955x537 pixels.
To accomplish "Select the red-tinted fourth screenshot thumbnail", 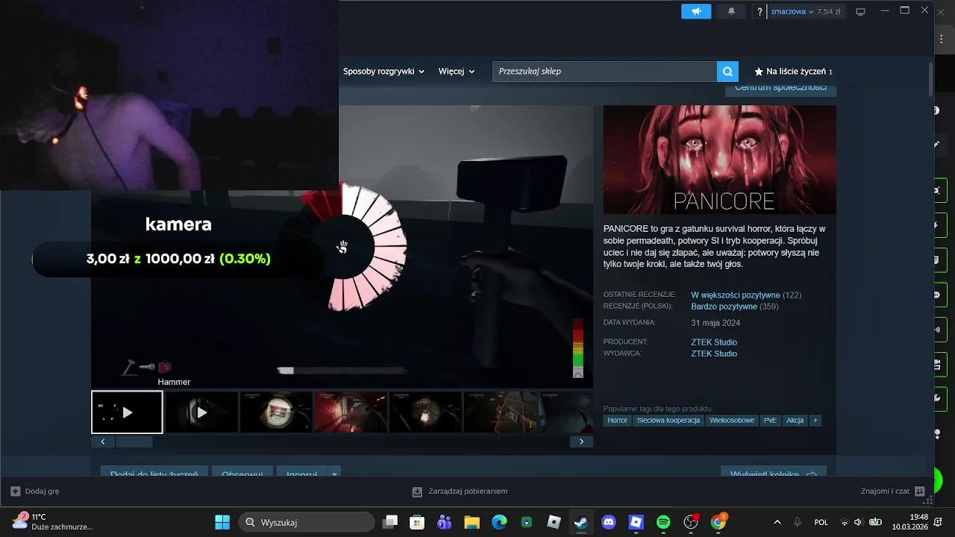I will 351,412.
